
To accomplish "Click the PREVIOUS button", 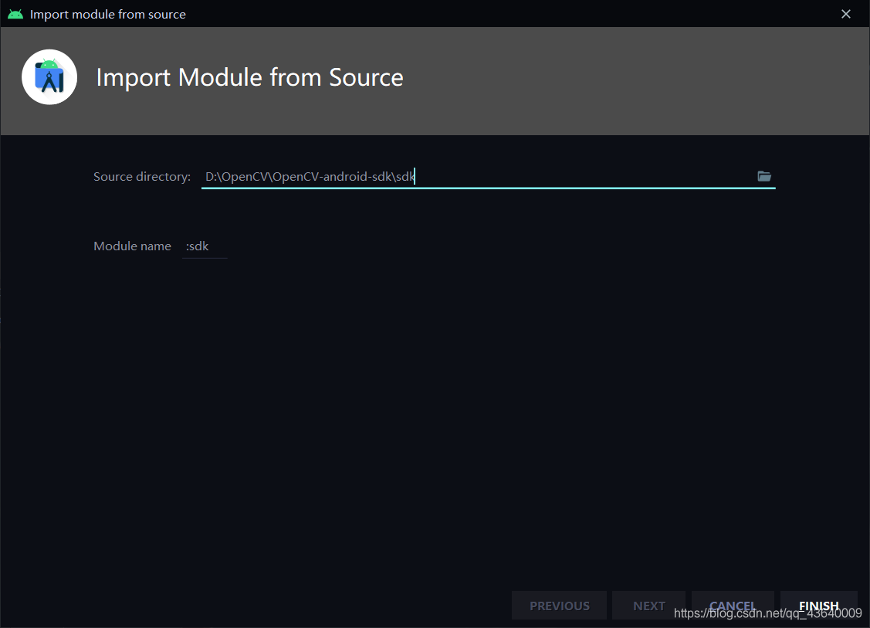I will click(x=559, y=606).
